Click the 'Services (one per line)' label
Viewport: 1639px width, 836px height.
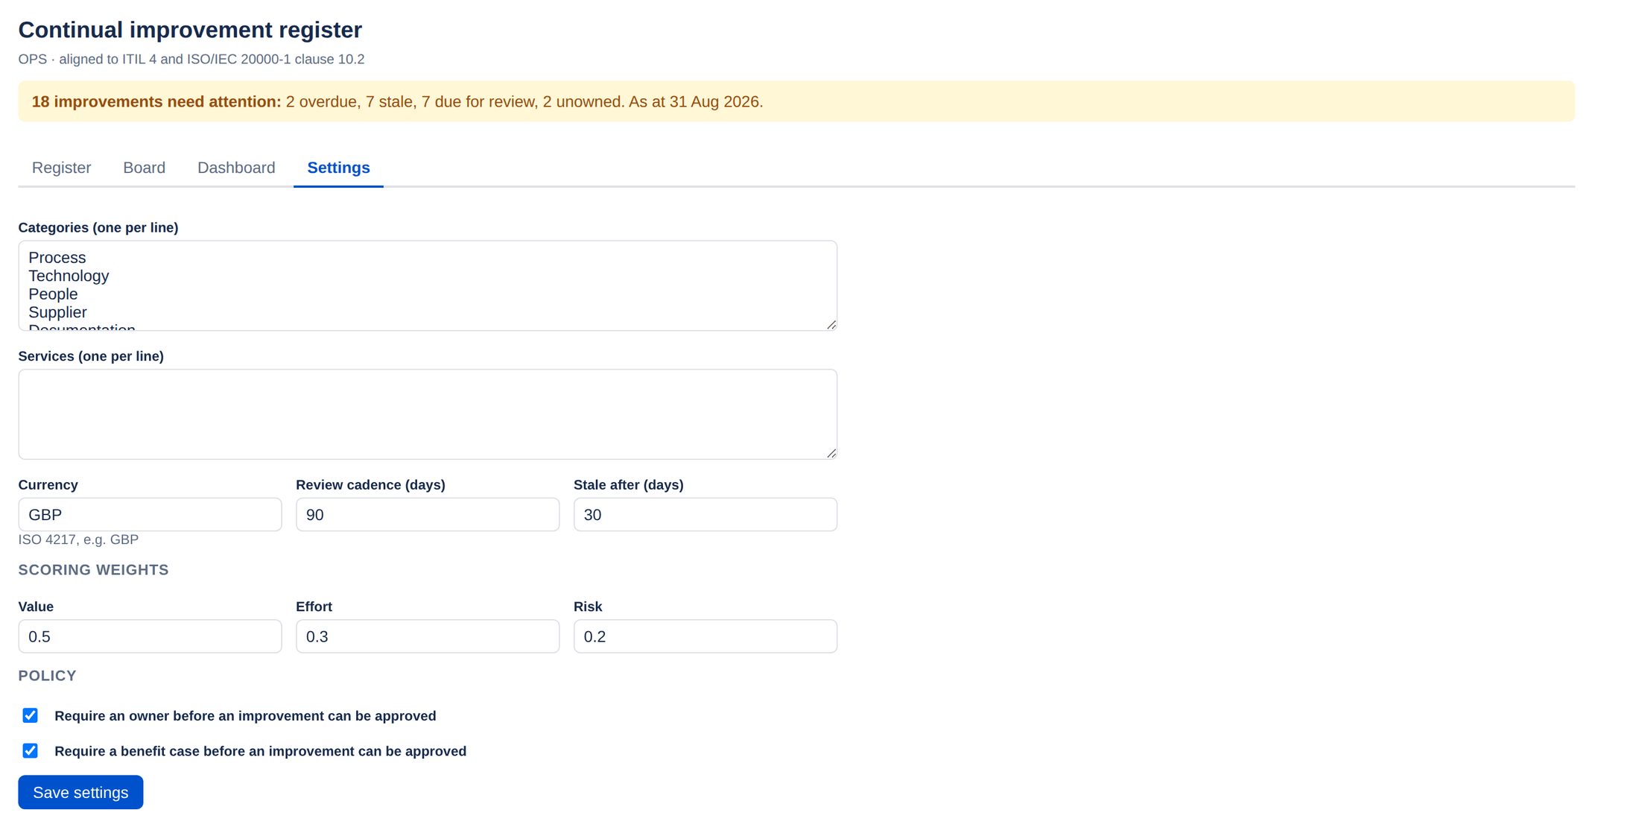tap(91, 356)
